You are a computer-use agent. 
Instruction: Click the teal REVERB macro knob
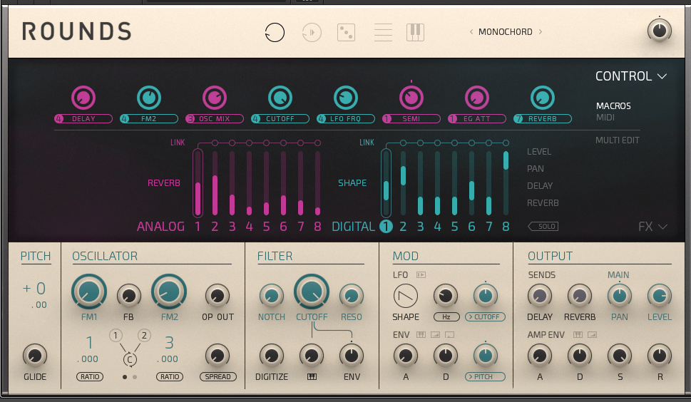coord(543,98)
